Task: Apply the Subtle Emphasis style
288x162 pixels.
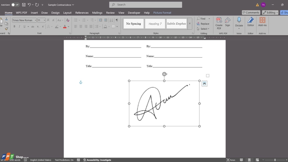Action: (176, 23)
